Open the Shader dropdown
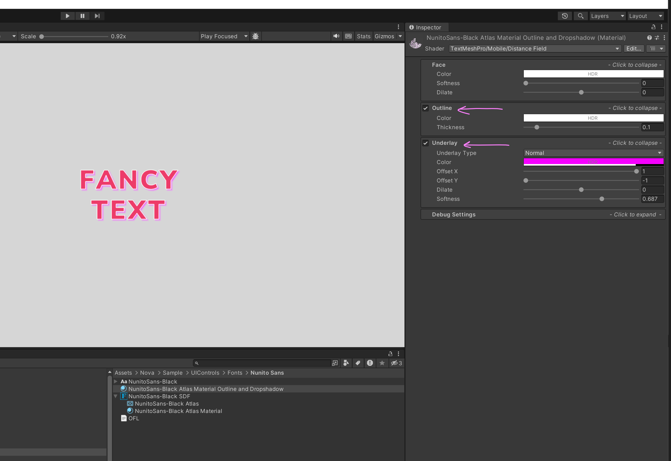Viewport: 671px width, 461px height. (534, 48)
